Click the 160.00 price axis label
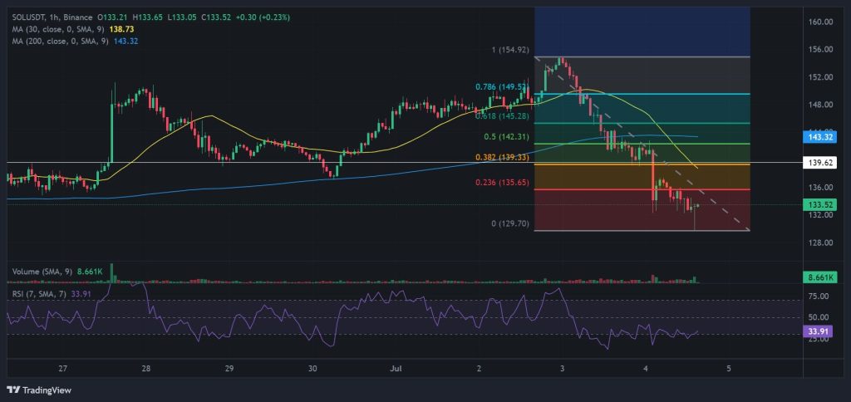851x402 pixels. tap(821, 22)
